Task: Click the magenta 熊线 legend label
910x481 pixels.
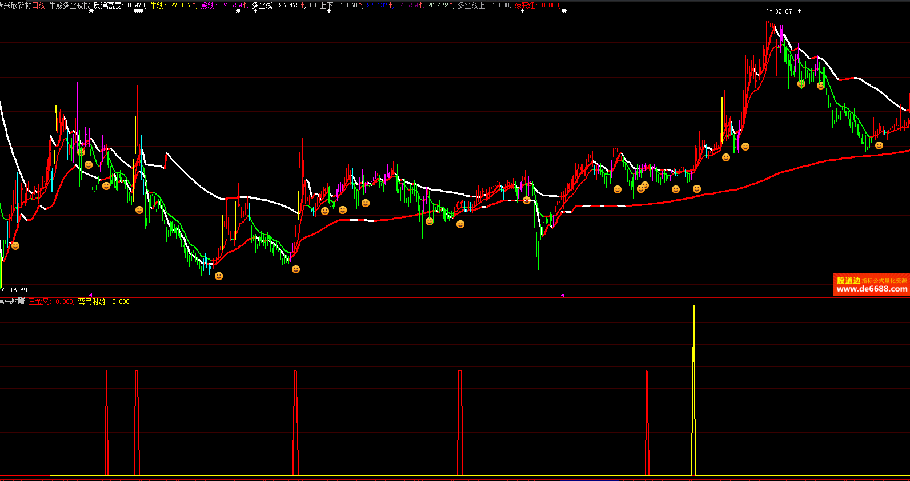Action: click(208, 5)
